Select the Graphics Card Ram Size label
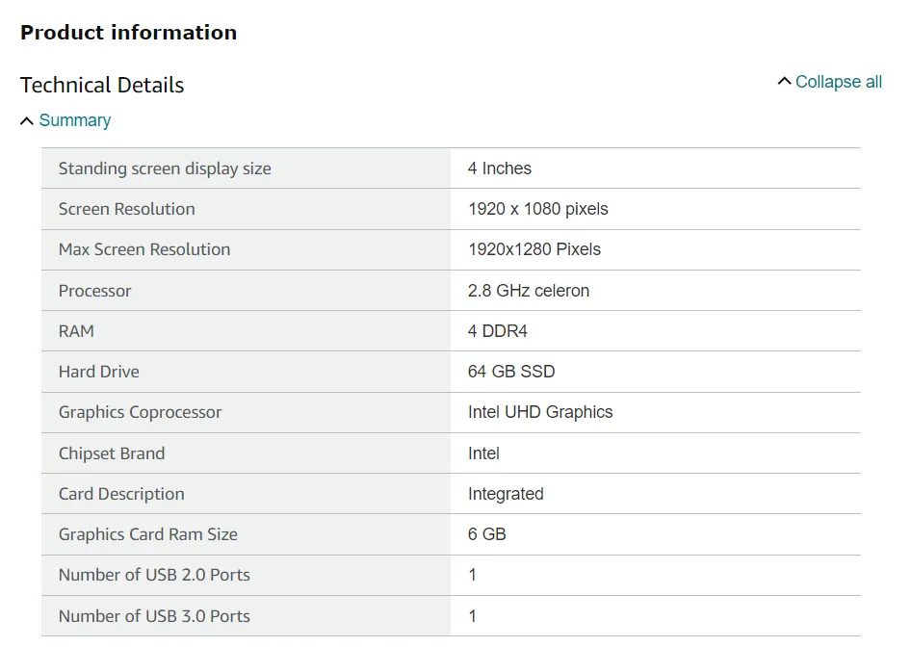911x647 pixels. pos(148,534)
